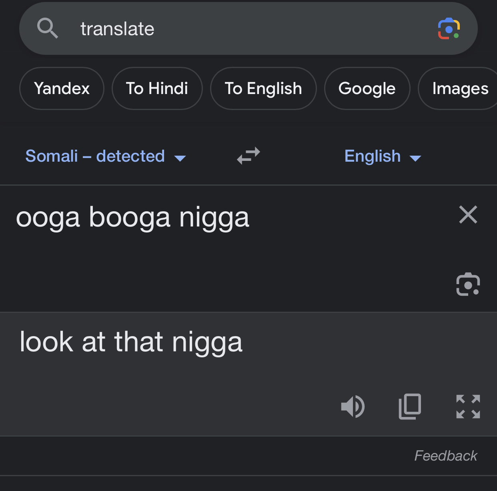The image size is (497, 491).
Task: Select the Google suggestion chip
Action: [x=367, y=88]
